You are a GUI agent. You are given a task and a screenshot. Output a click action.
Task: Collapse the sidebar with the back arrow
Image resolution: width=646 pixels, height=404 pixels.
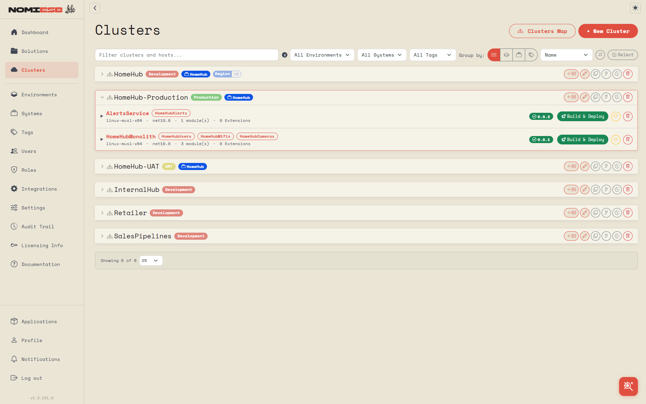click(95, 8)
